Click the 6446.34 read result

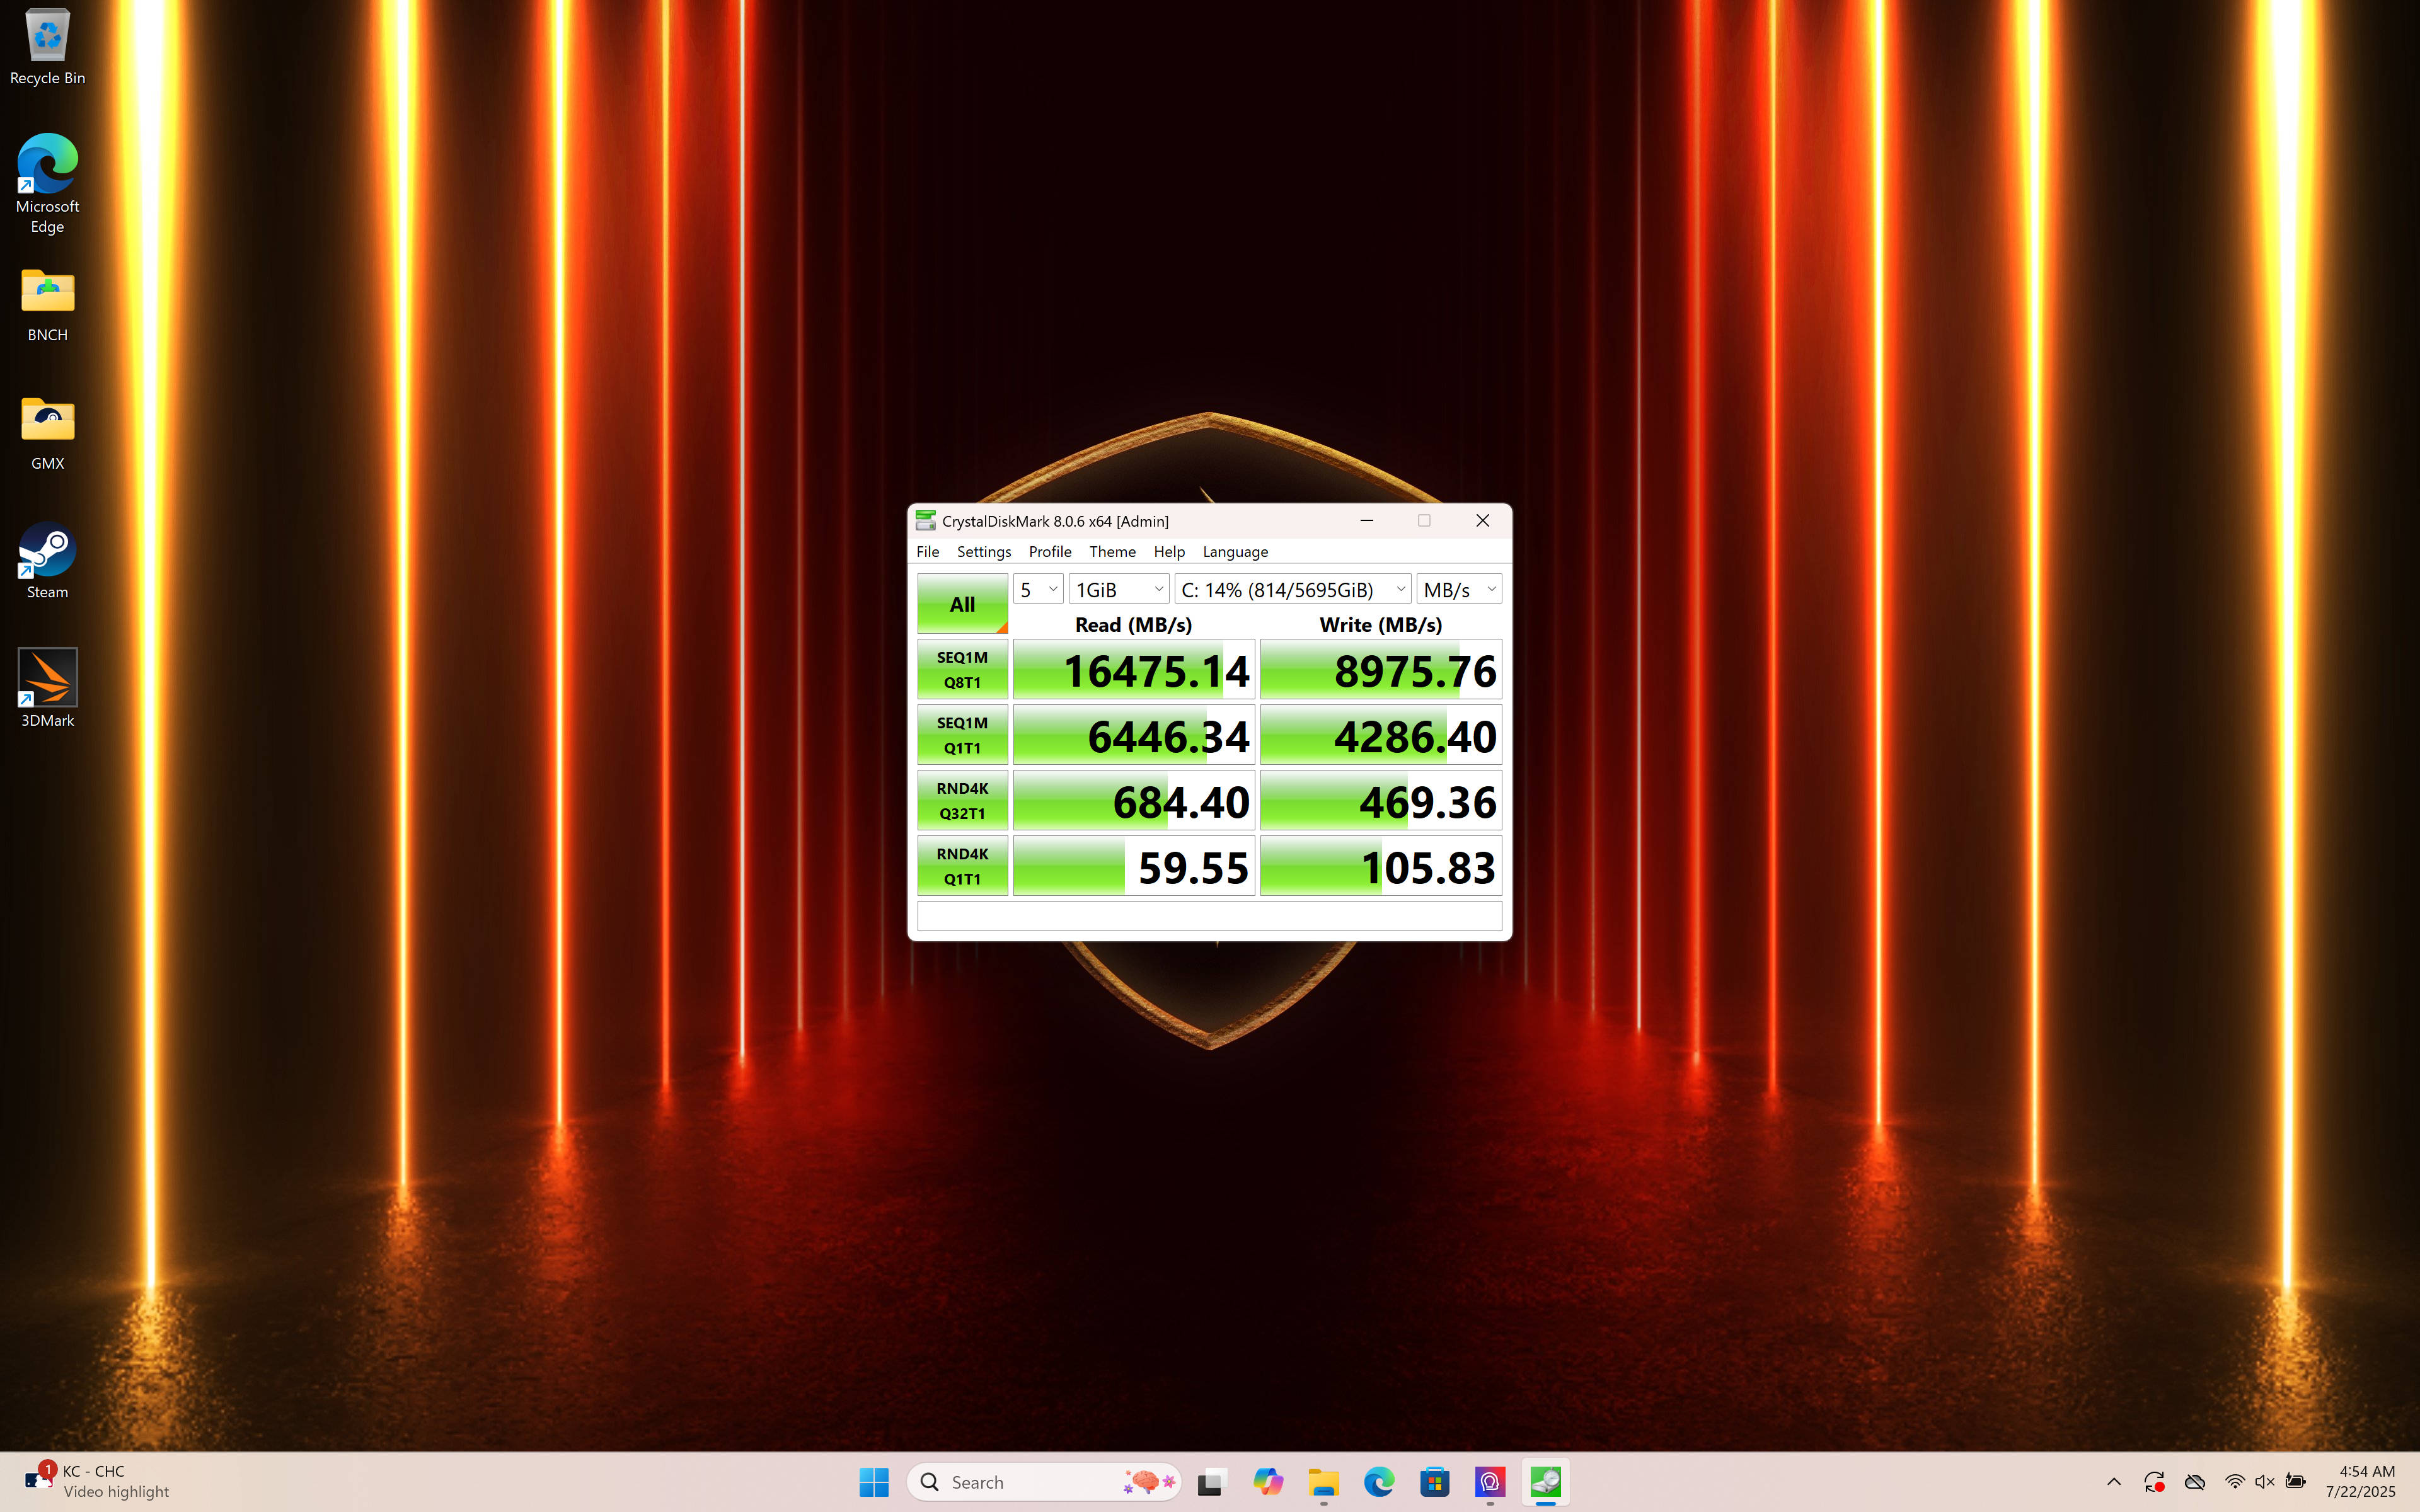(x=1134, y=735)
